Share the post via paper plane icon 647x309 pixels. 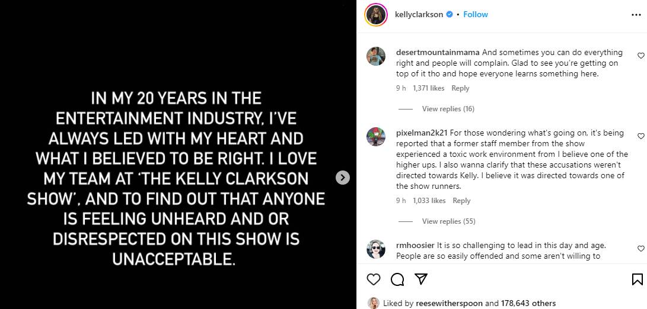(x=421, y=279)
